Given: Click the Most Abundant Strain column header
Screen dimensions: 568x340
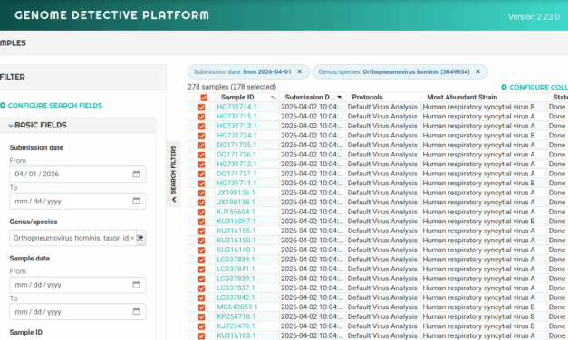Looking at the screenshot, I should (x=462, y=98).
